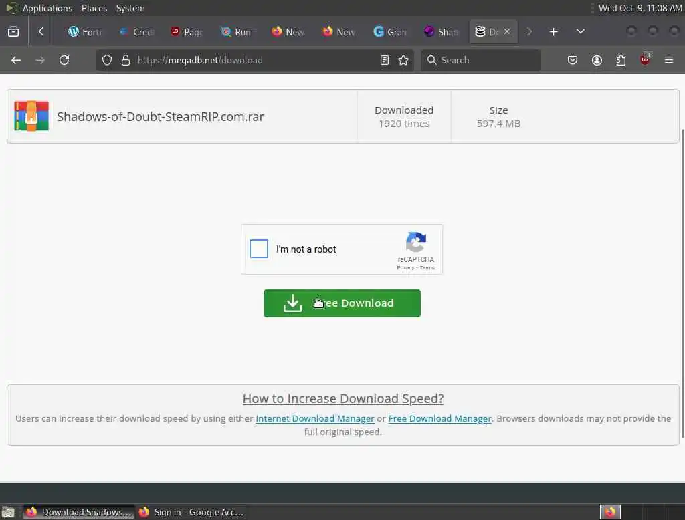The image size is (685, 520).
Task: Click the green Free Download button
Action: pyautogui.click(x=342, y=303)
